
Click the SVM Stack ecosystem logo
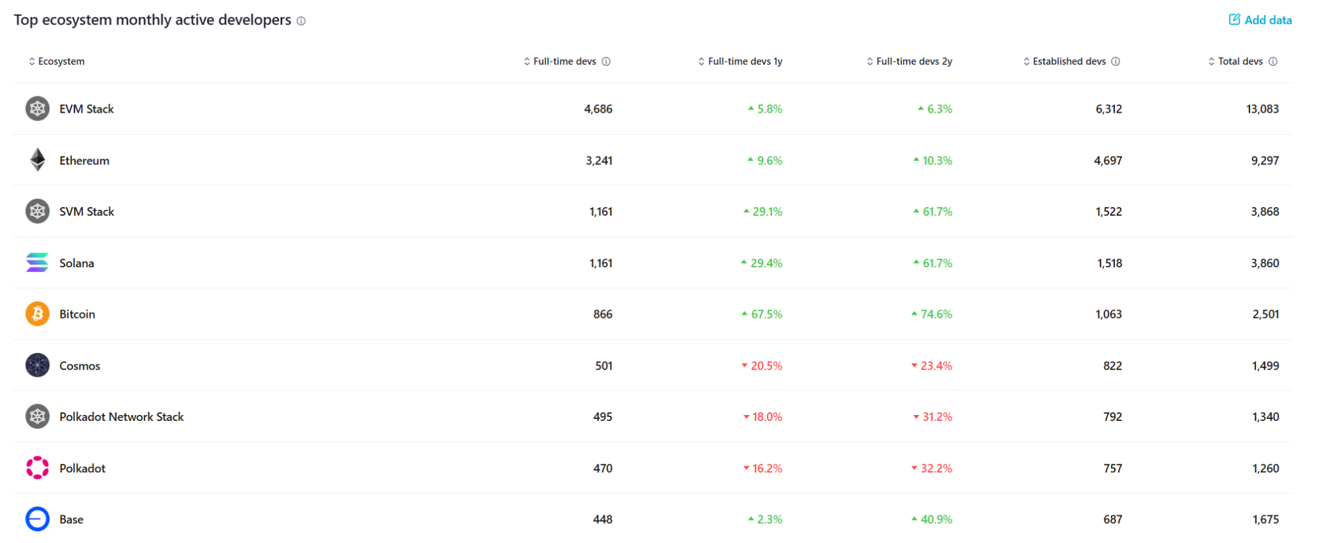[38, 211]
